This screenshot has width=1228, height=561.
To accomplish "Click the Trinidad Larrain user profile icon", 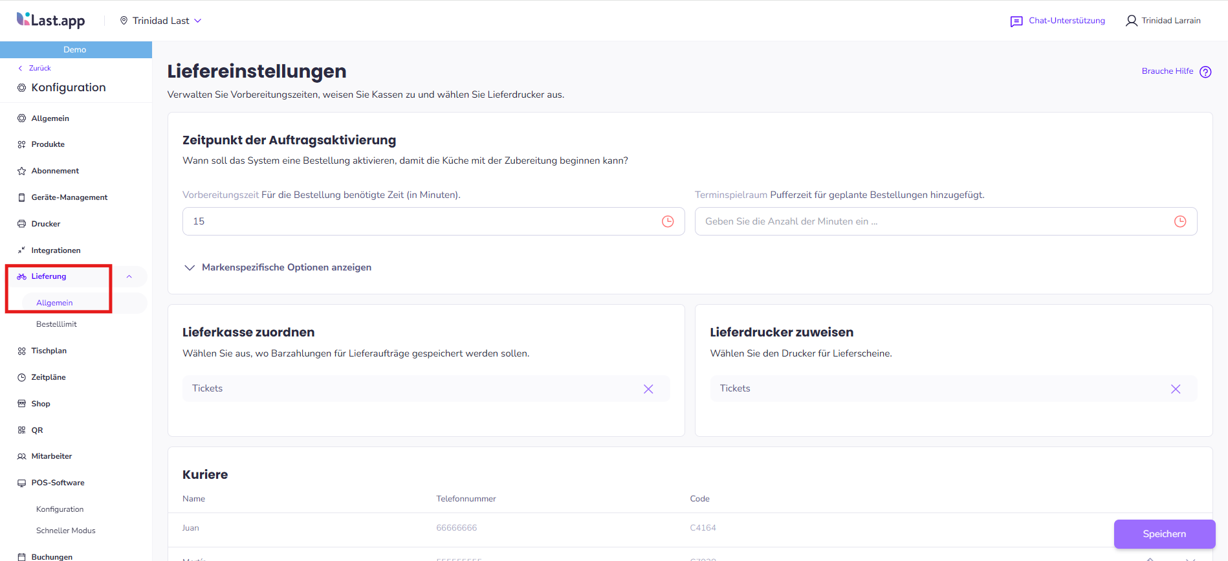I will point(1131,21).
